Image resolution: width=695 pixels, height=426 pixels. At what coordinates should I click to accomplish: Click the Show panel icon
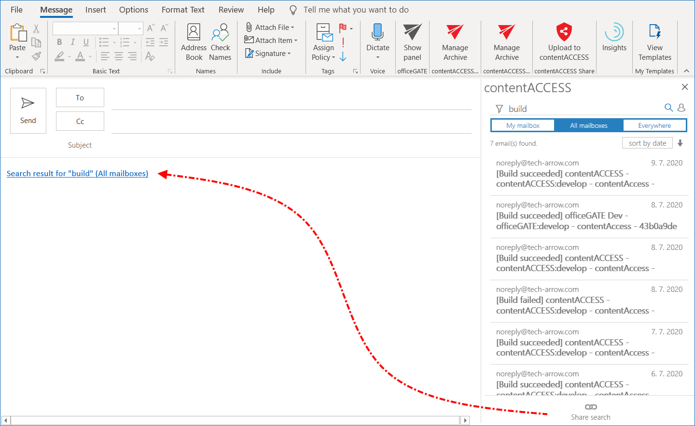(x=412, y=33)
